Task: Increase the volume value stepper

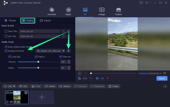Action: pyautogui.click(x=69, y=61)
